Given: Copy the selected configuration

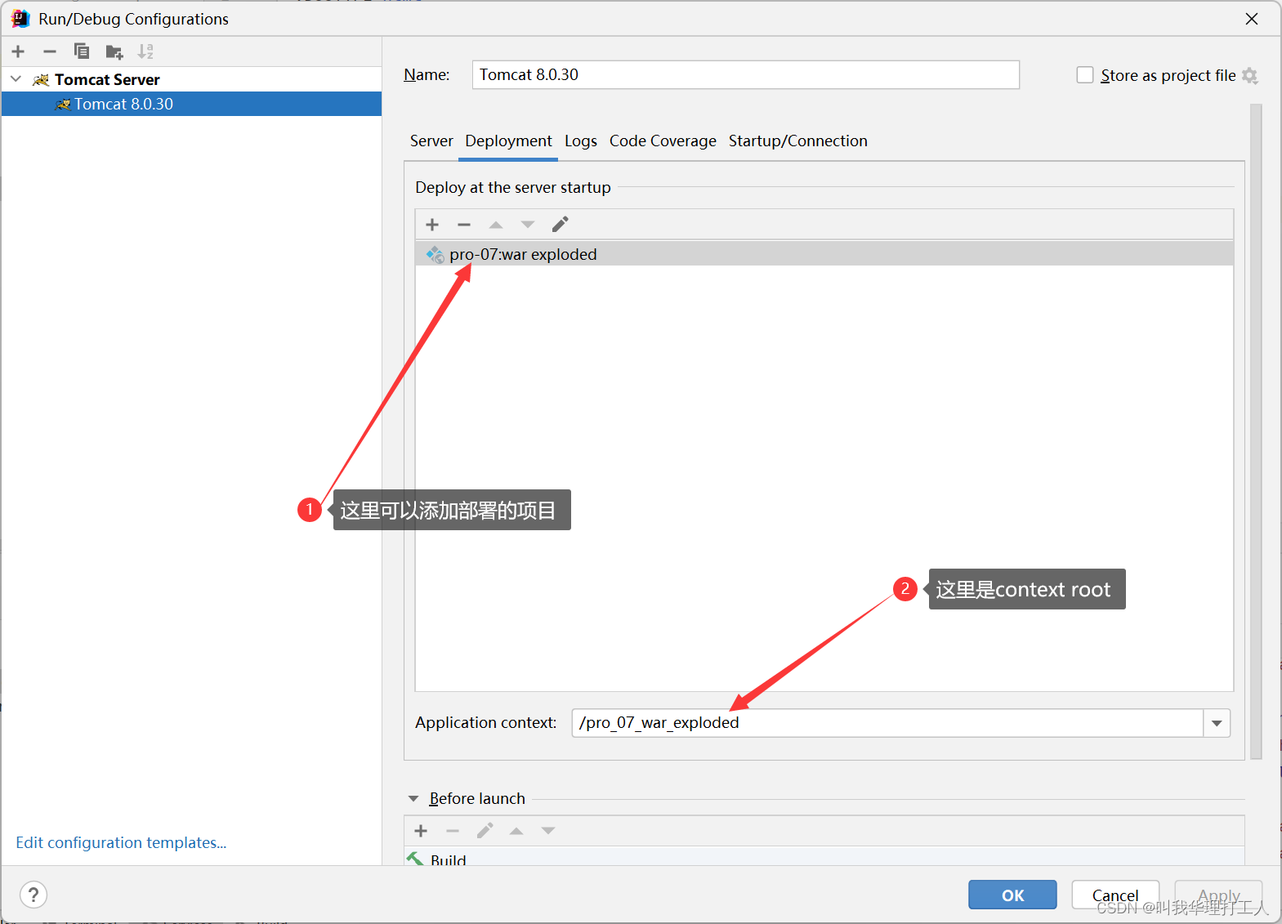Looking at the screenshot, I should [x=82, y=51].
